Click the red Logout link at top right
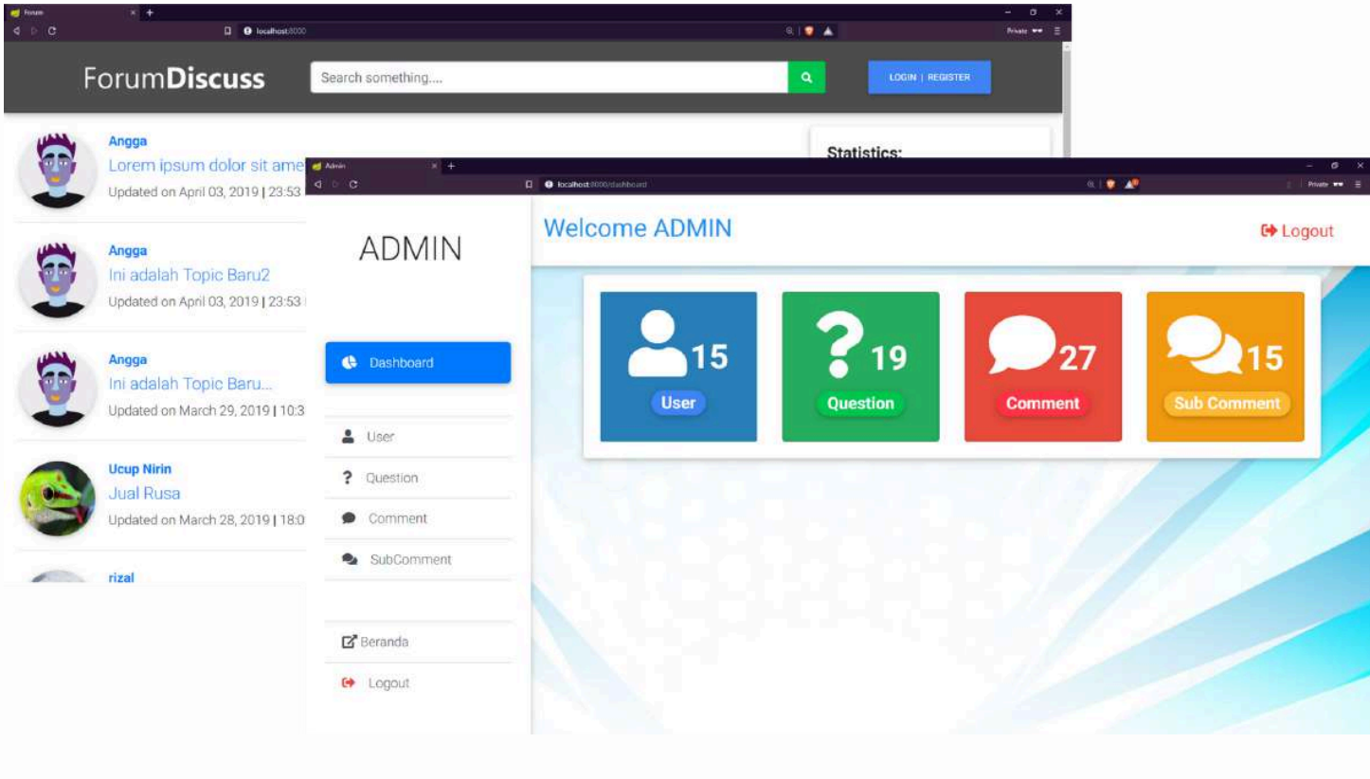Image resolution: width=1370 pixels, height=779 pixels. 1297,231
